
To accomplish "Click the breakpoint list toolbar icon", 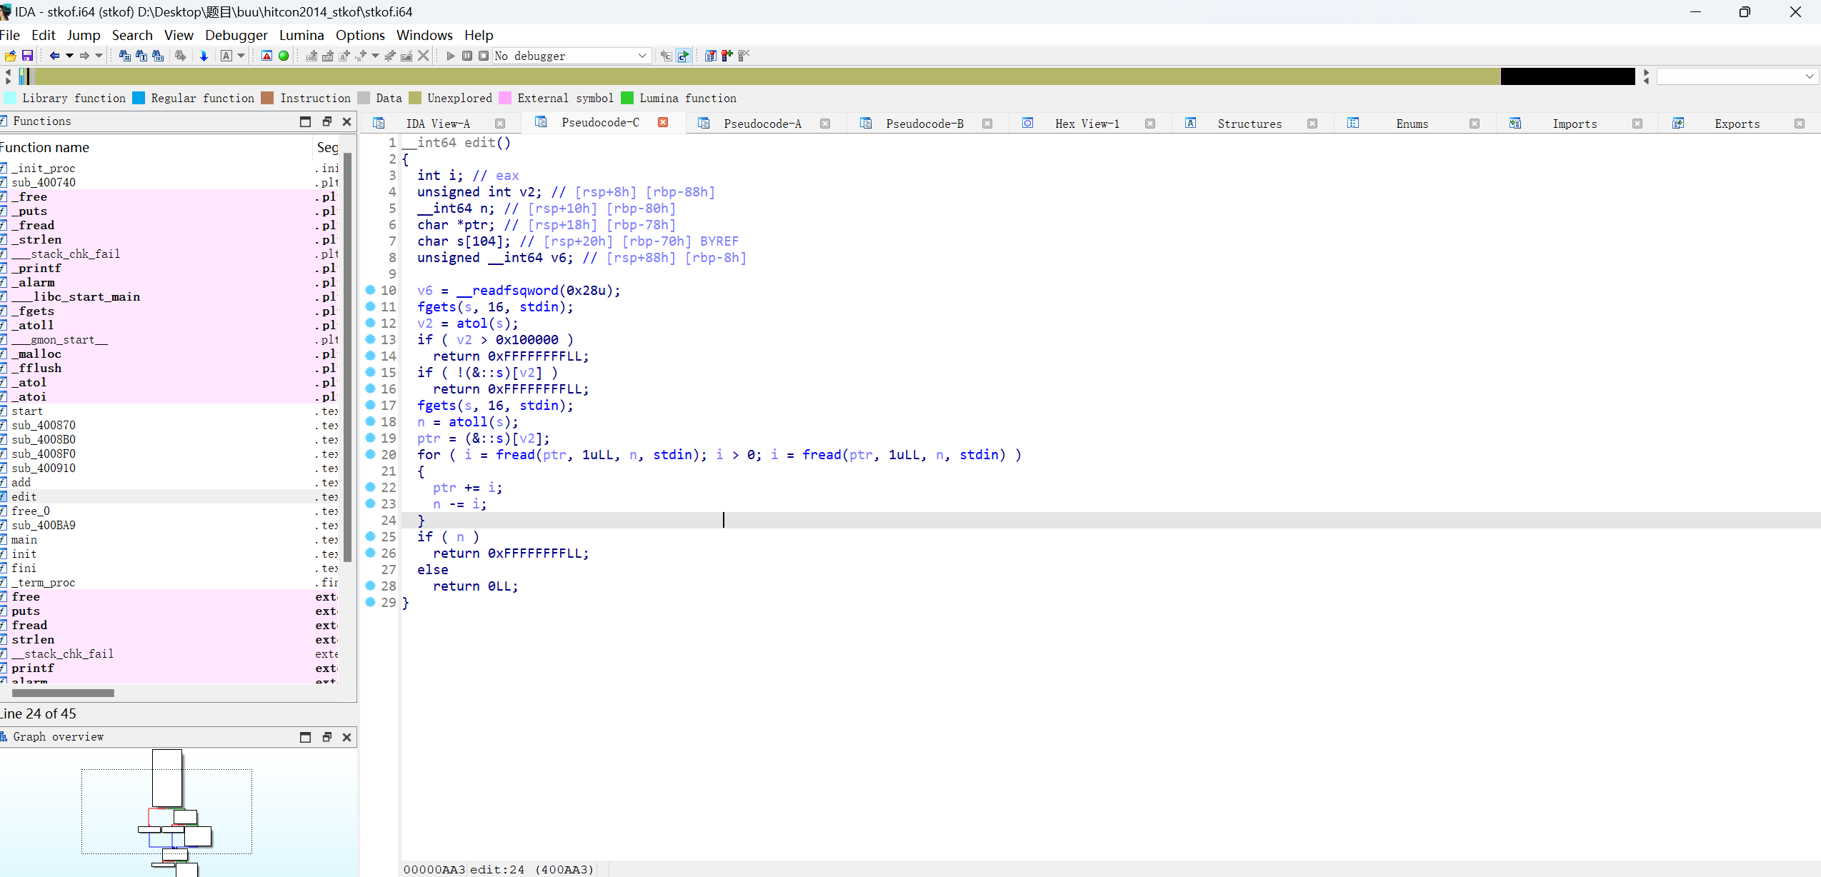I will [x=710, y=56].
